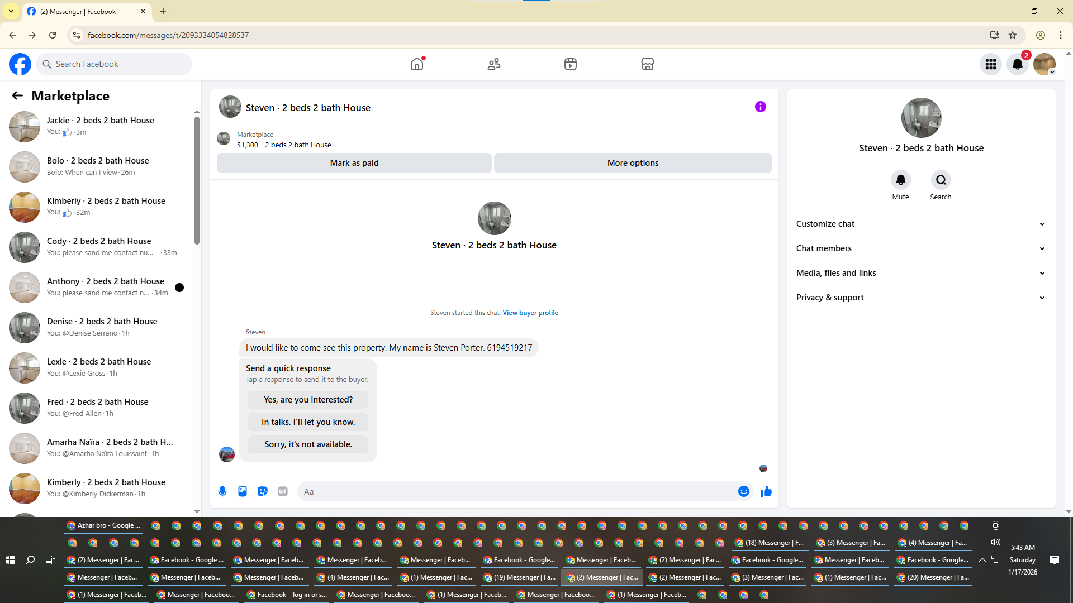The image size is (1073, 603).
Task: Open the sticker picker icon
Action: coord(263,491)
